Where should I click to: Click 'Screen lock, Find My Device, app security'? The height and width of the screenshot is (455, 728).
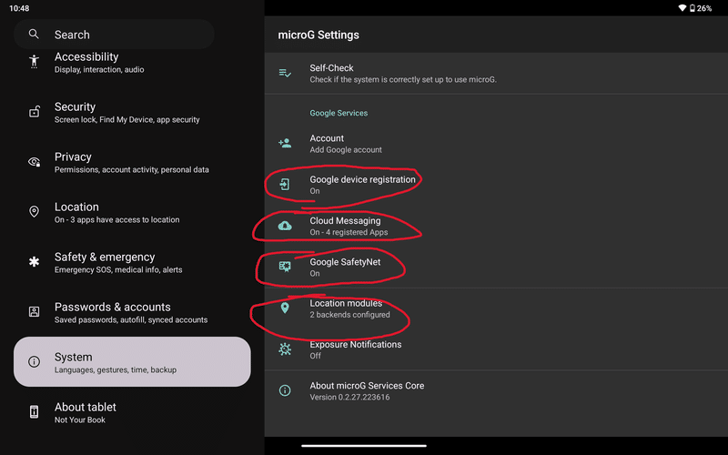point(126,119)
